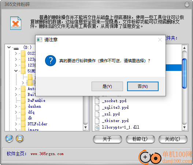Collapse the D: drive tree node
The height and width of the screenshot is (165, 193).
(9, 47)
